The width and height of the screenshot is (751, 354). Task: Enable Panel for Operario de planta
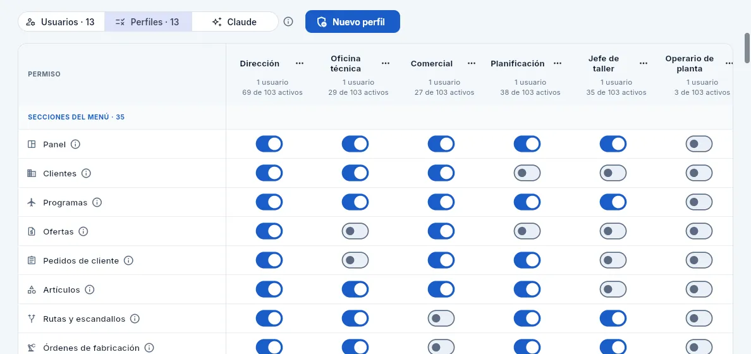tap(699, 143)
